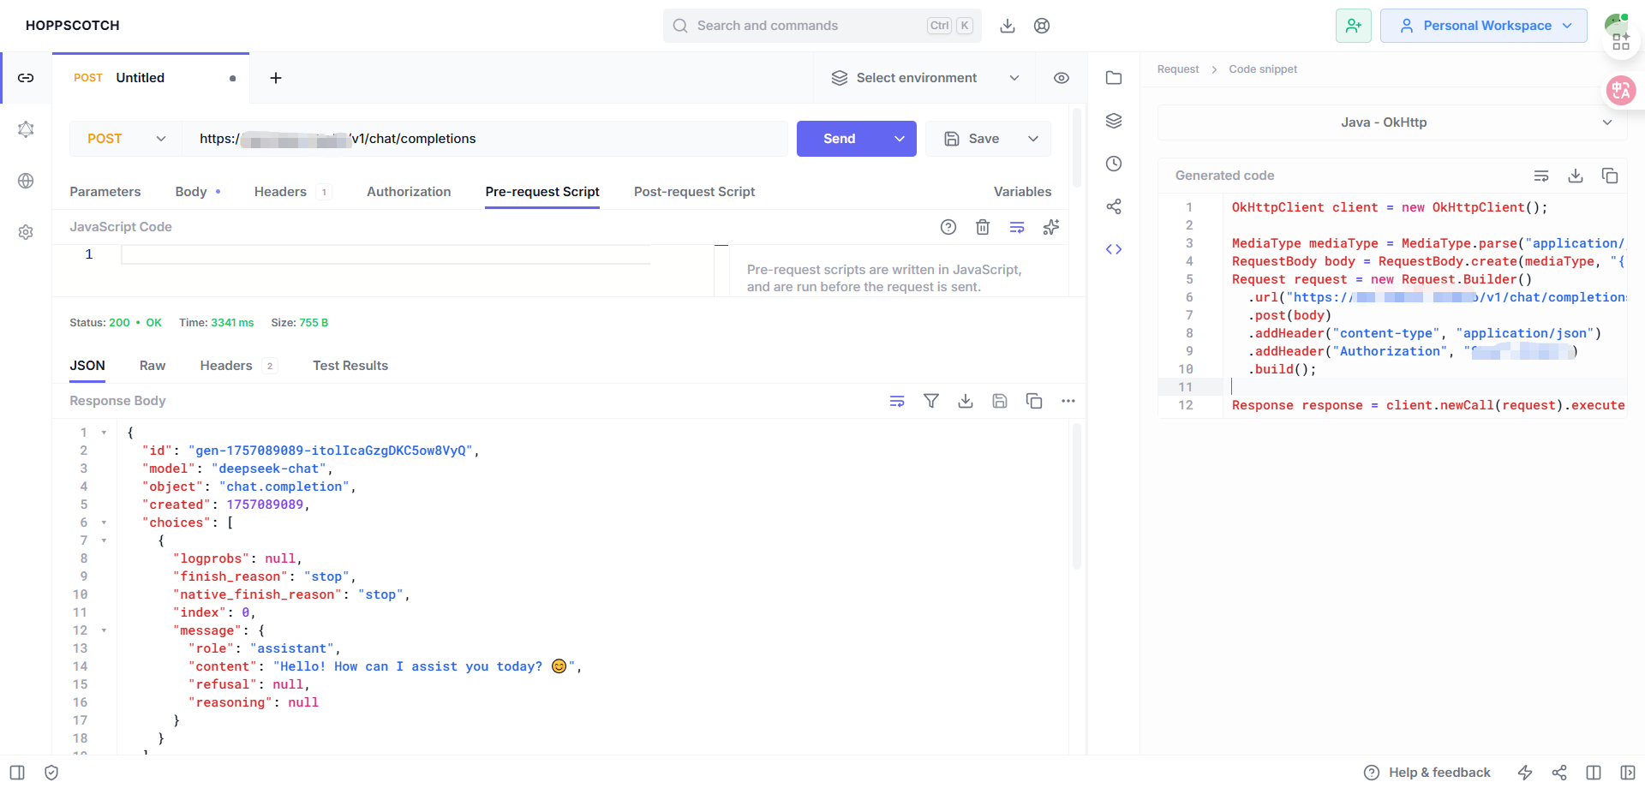Clear the pre-request script with trash icon
The width and height of the screenshot is (1645, 788).
pyautogui.click(x=983, y=227)
